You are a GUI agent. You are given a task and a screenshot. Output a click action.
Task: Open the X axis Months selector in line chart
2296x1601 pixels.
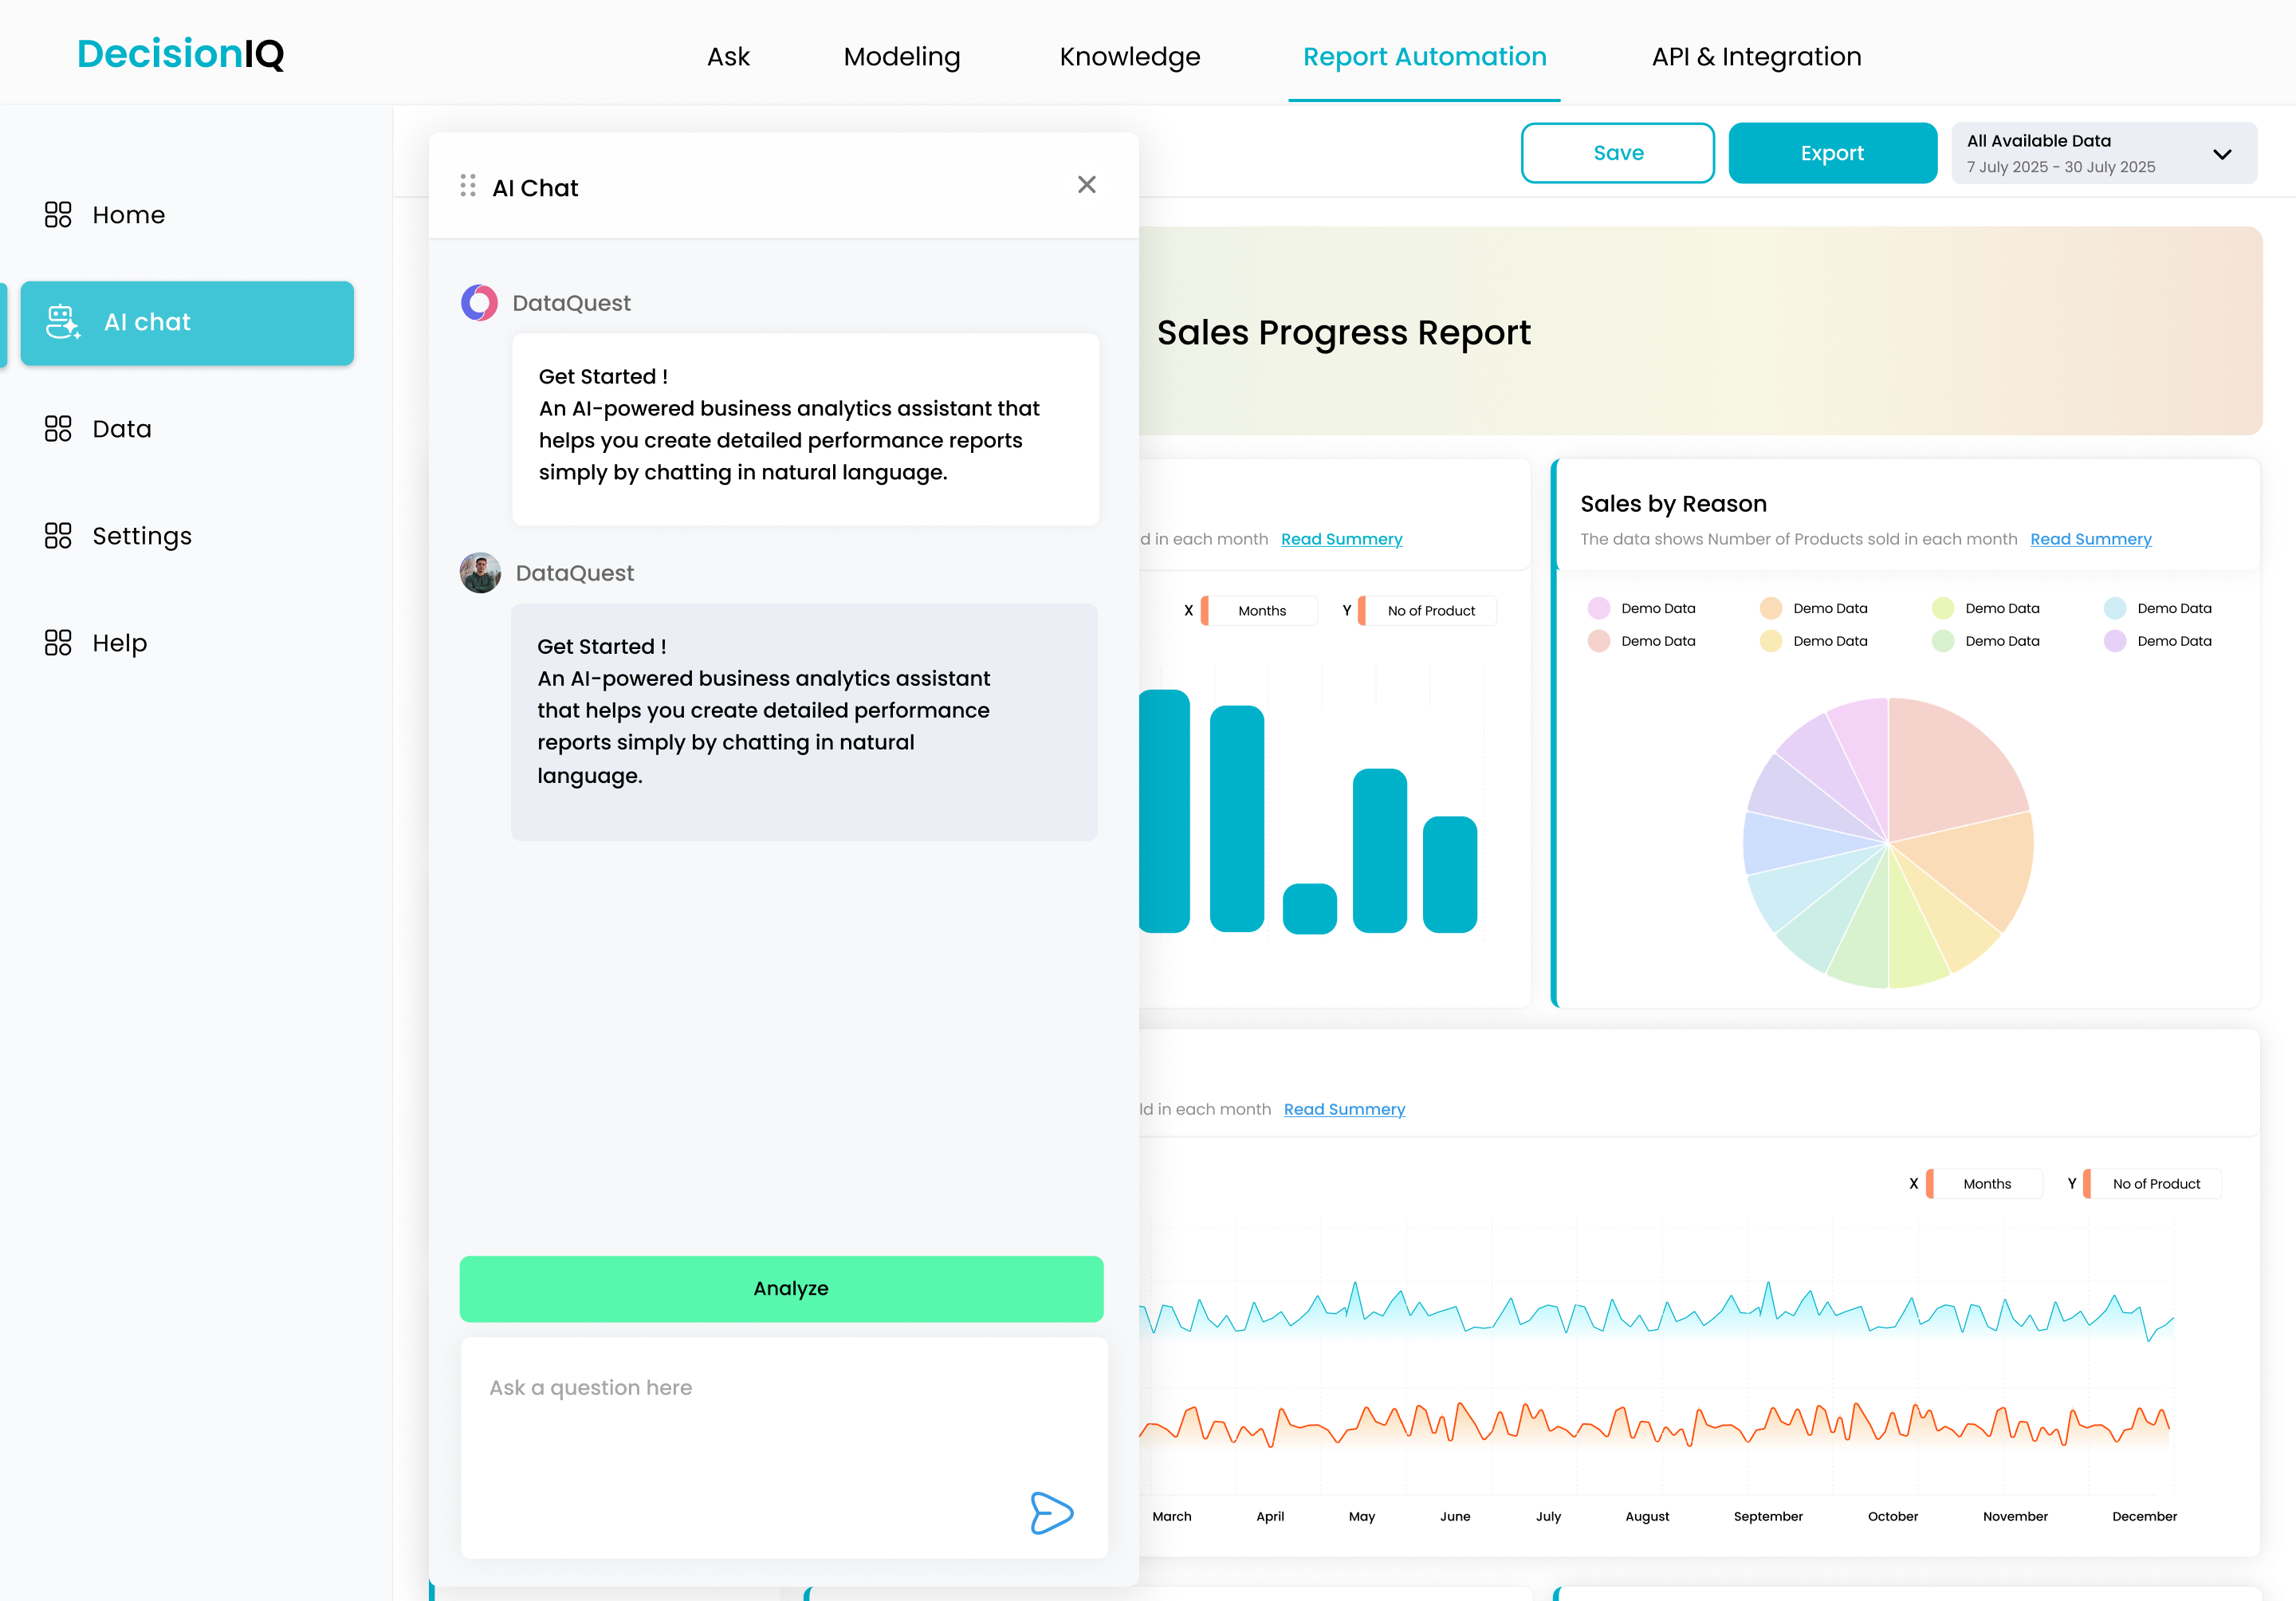click(x=1985, y=1183)
